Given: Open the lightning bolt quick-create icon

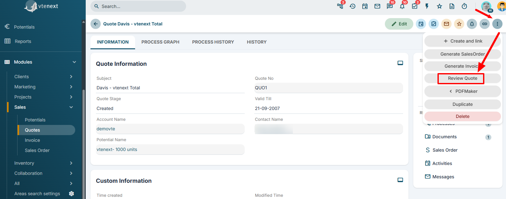Looking at the screenshot, I should pos(427,6).
